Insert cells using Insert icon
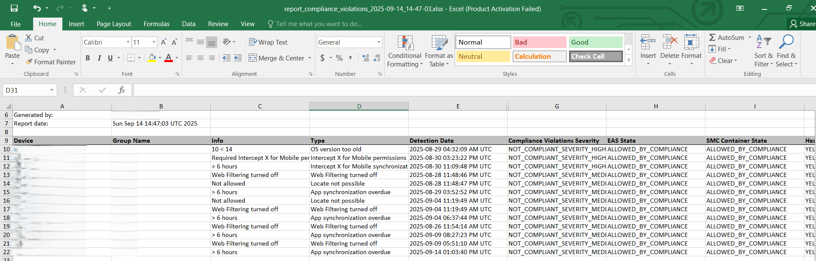The image size is (816, 261). (648, 43)
